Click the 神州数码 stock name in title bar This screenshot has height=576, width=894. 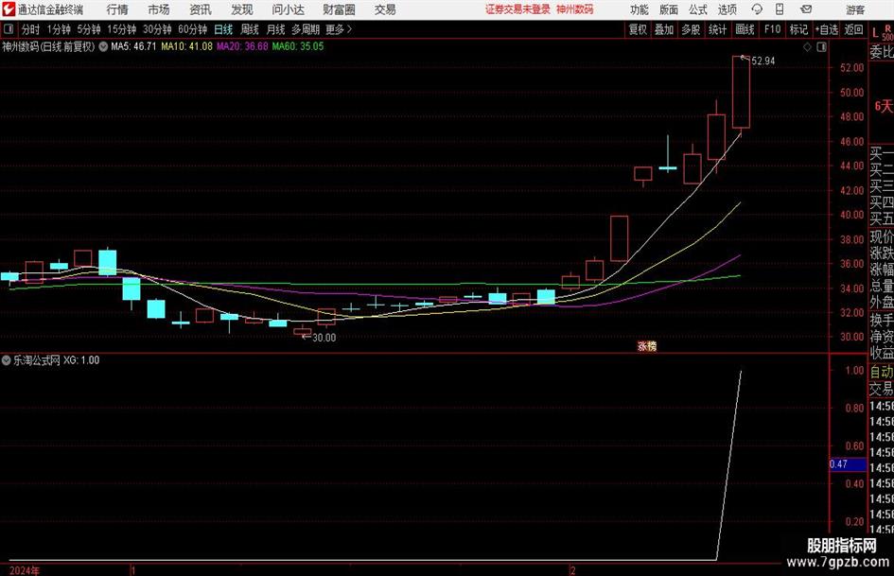[x=575, y=9]
